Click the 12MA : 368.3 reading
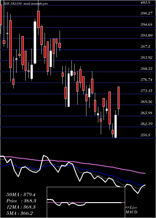The height and width of the screenshot is (218, 156). 21,207
